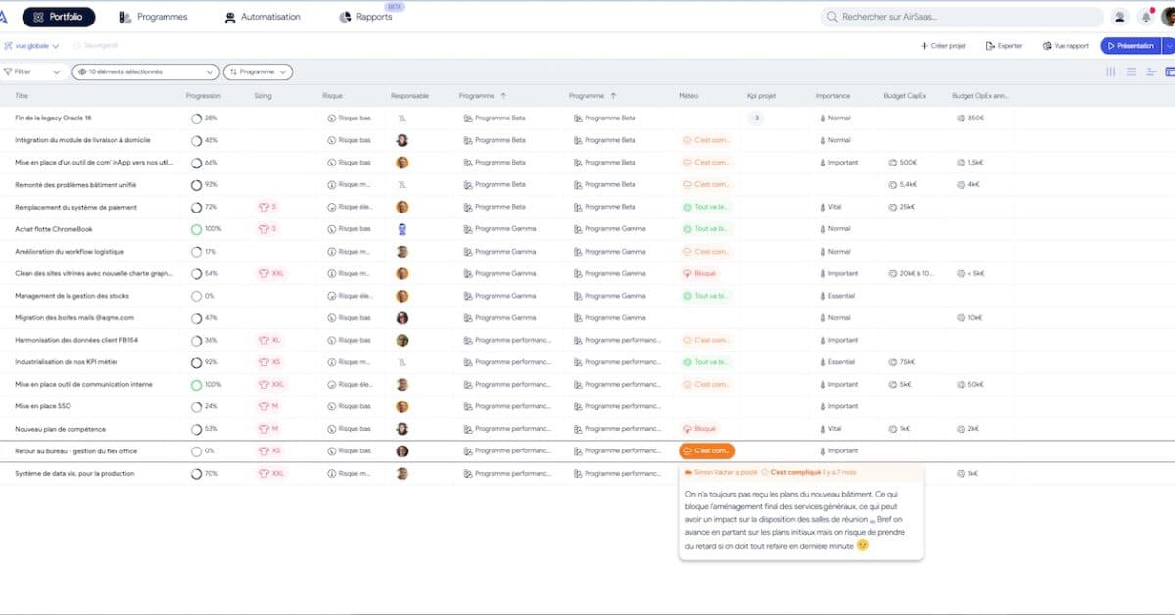Switch to the list view icon

[x=1131, y=71]
